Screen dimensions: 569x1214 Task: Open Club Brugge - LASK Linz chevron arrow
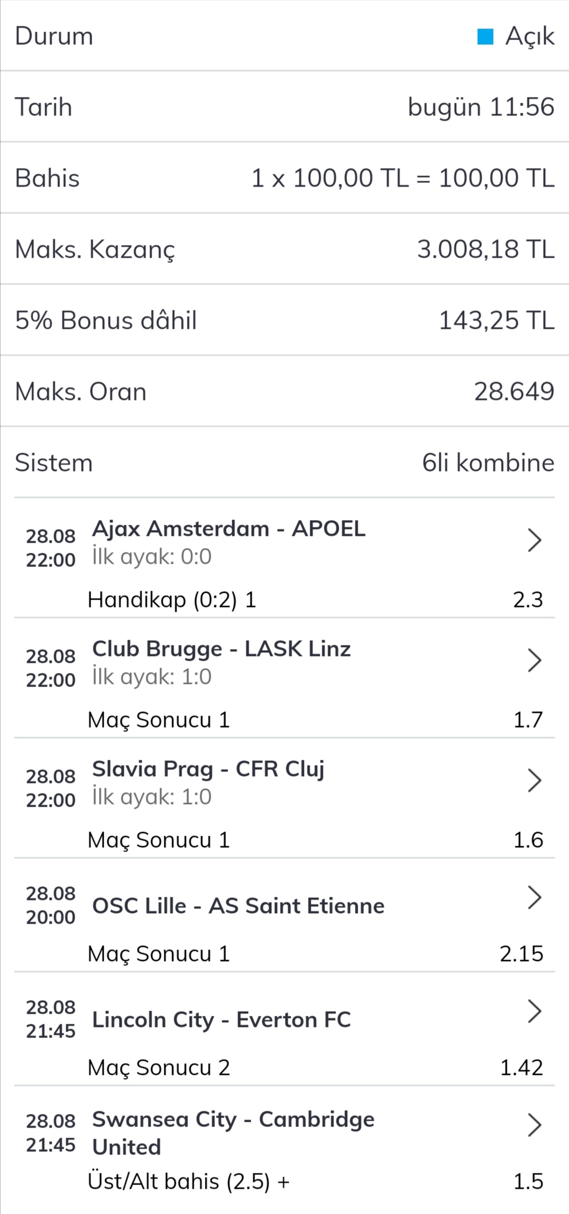coord(534,660)
